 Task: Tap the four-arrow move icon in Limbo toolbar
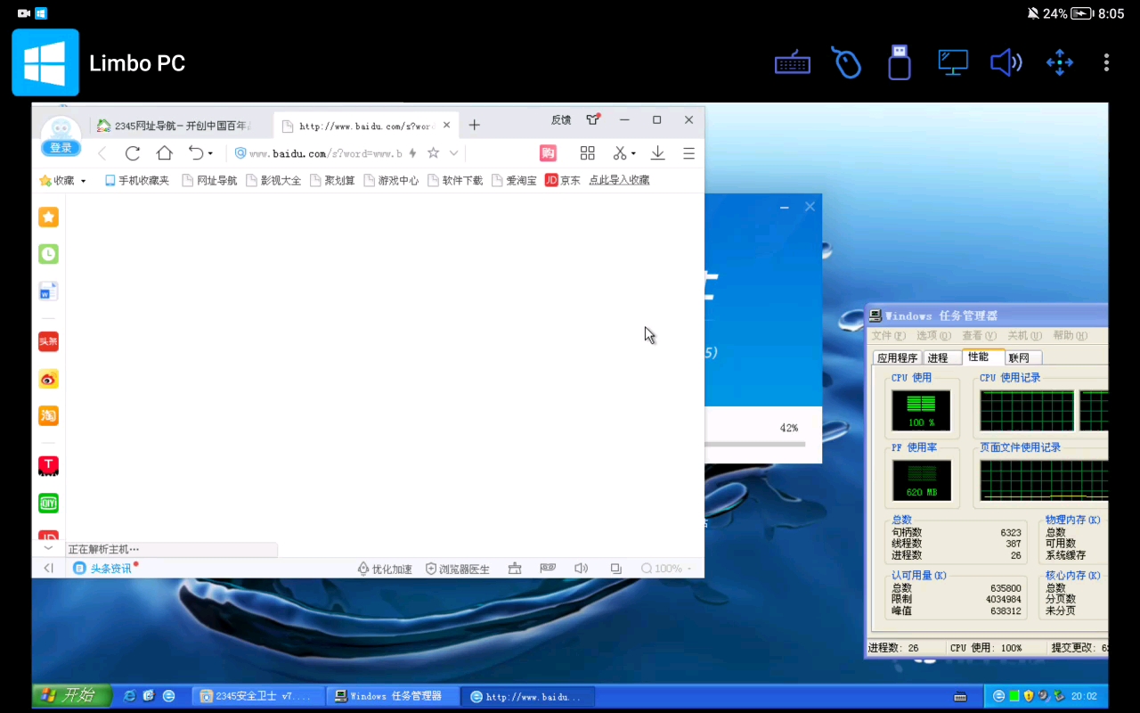(x=1059, y=62)
